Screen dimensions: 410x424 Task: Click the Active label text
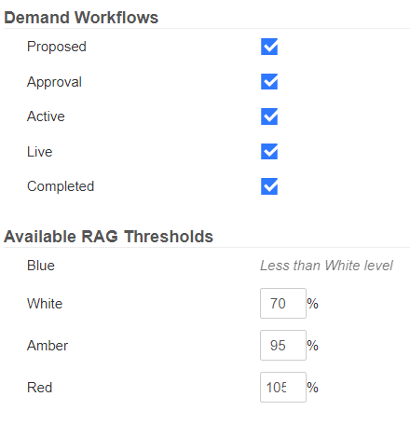point(46,116)
